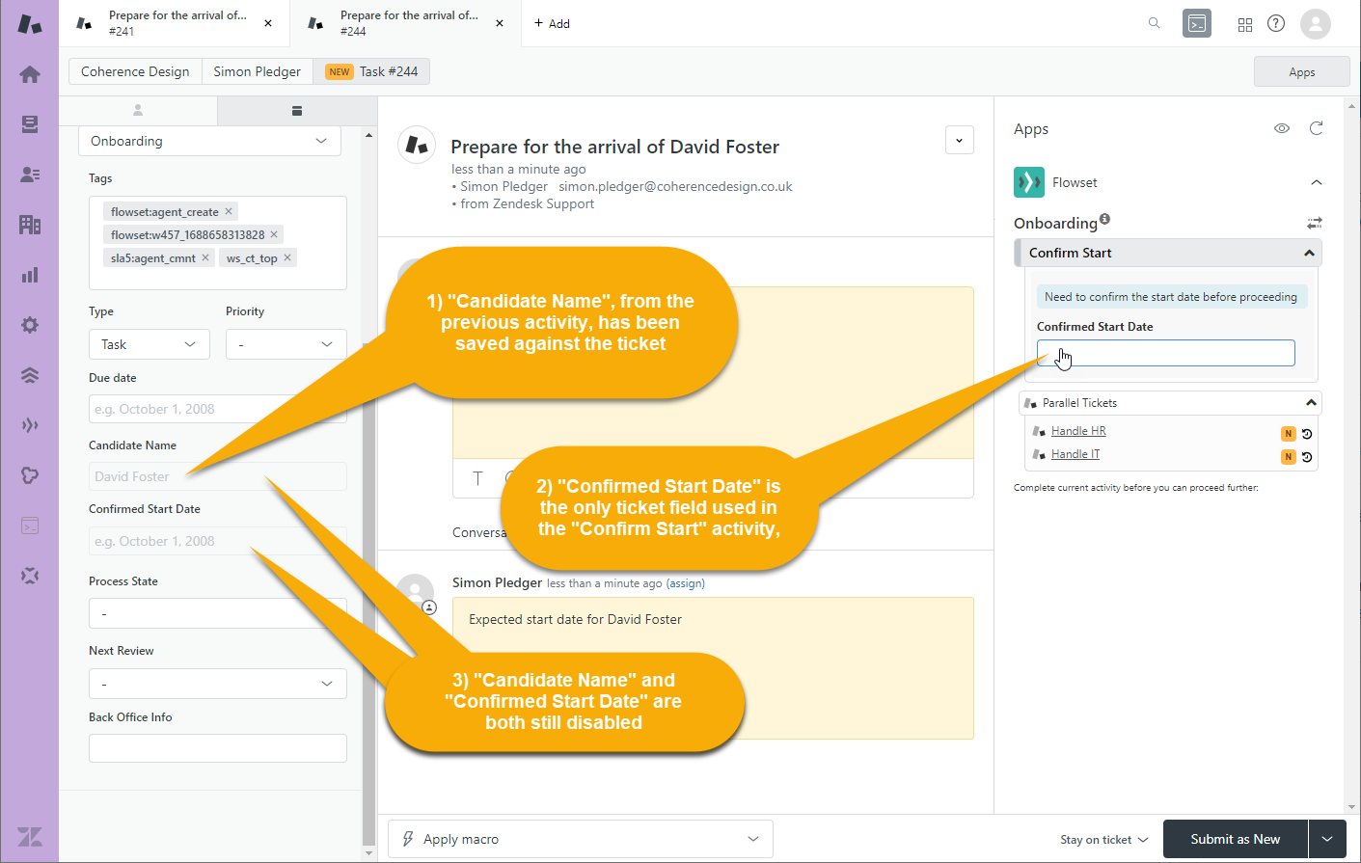
Task: Click the info icon next to Onboarding
Action: (1104, 219)
